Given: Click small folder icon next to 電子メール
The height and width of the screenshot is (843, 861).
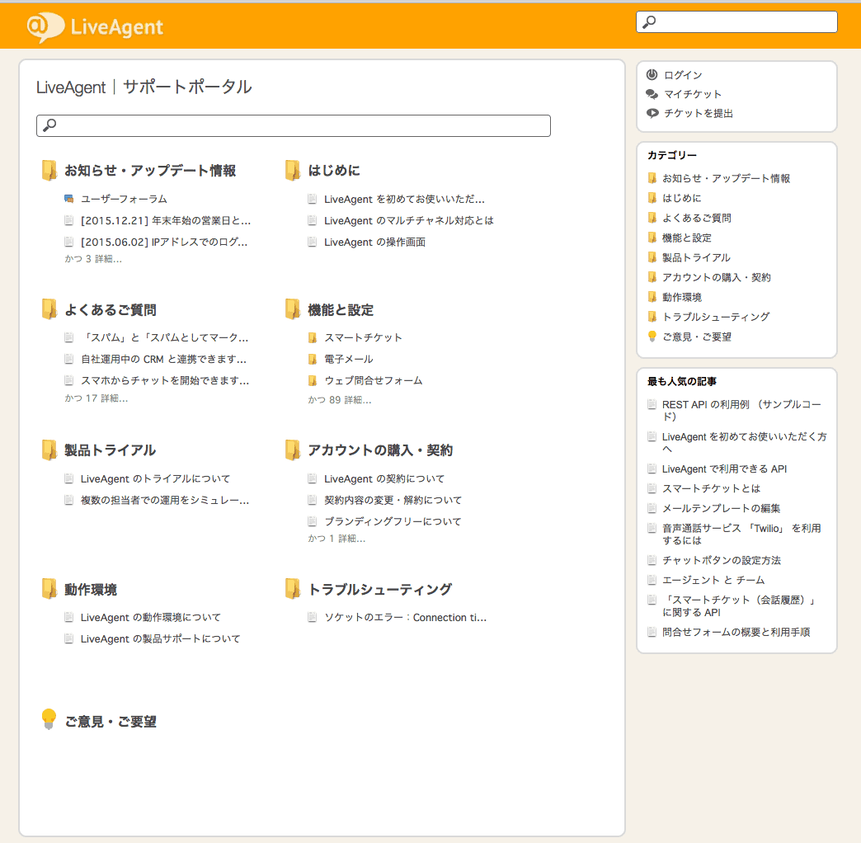Looking at the screenshot, I should (x=313, y=359).
